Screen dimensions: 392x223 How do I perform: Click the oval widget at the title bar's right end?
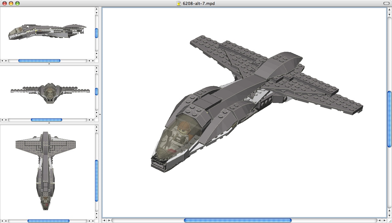click(x=386, y=3)
